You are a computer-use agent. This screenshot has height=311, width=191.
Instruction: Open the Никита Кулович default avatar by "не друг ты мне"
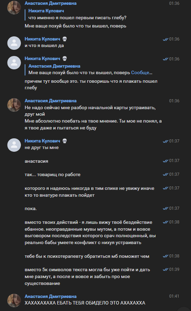[14, 145]
